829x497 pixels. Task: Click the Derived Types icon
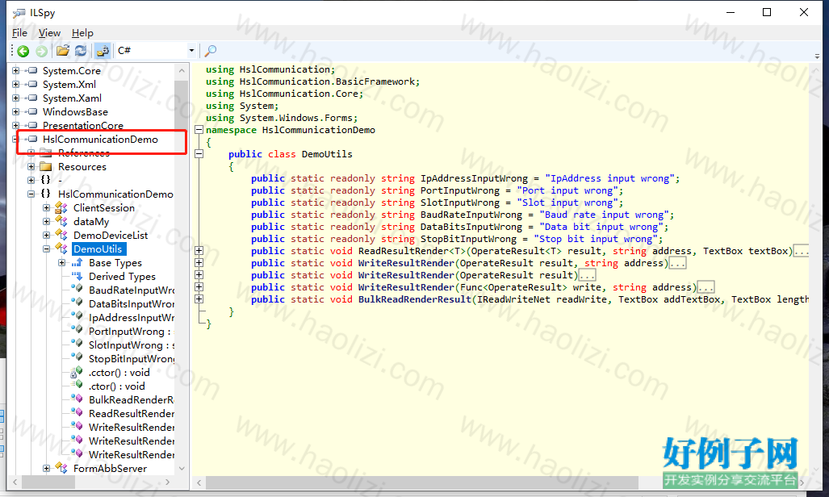pos(77,276)
